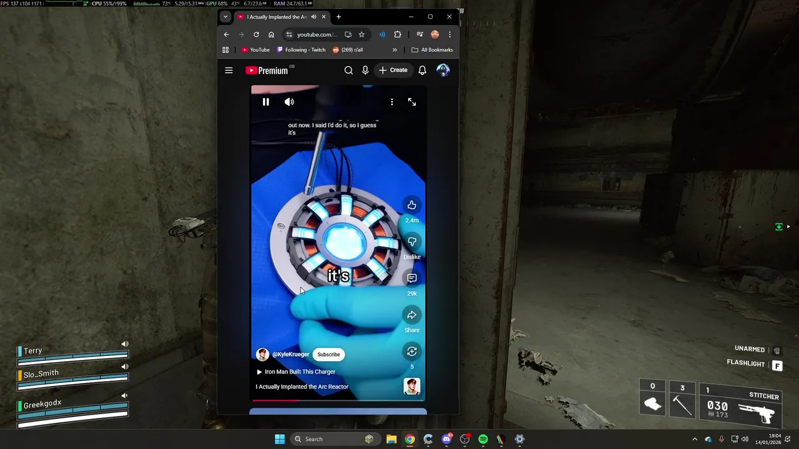Bookmark this page with the star

pyautogui.click(x=361, y=34)
